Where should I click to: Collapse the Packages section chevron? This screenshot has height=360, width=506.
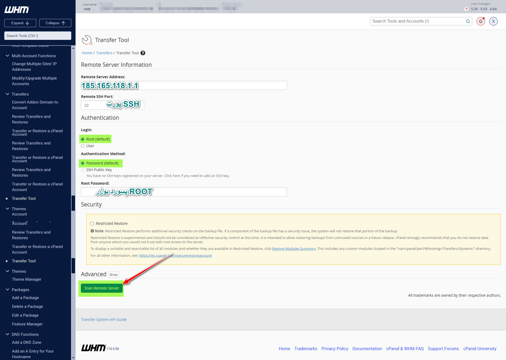pyautogui.click(x=7, y=290)
